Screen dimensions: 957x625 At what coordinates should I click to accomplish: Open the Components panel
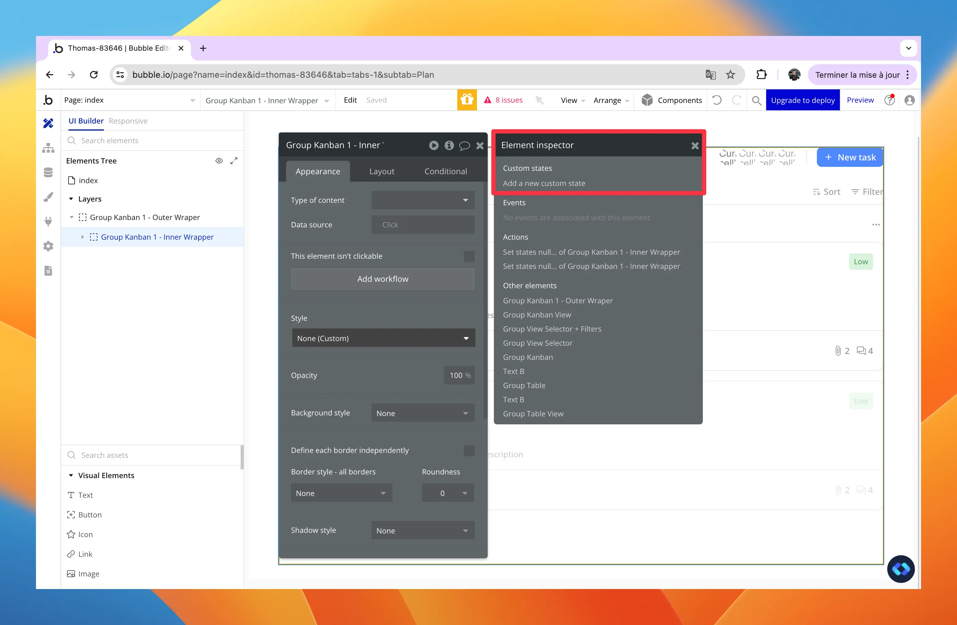671,100
